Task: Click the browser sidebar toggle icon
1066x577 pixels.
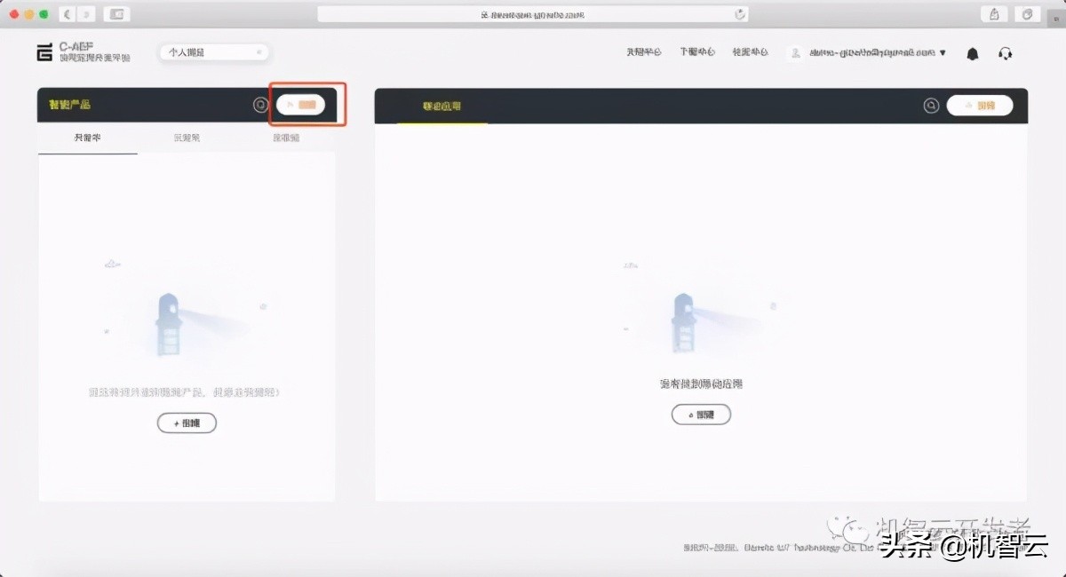Action: (x=115, y=13)
